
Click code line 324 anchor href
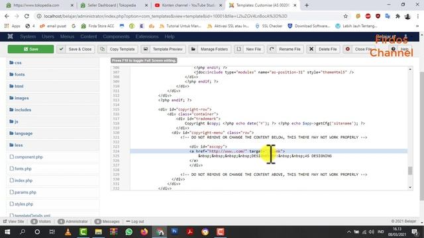[x=237, y=151]
